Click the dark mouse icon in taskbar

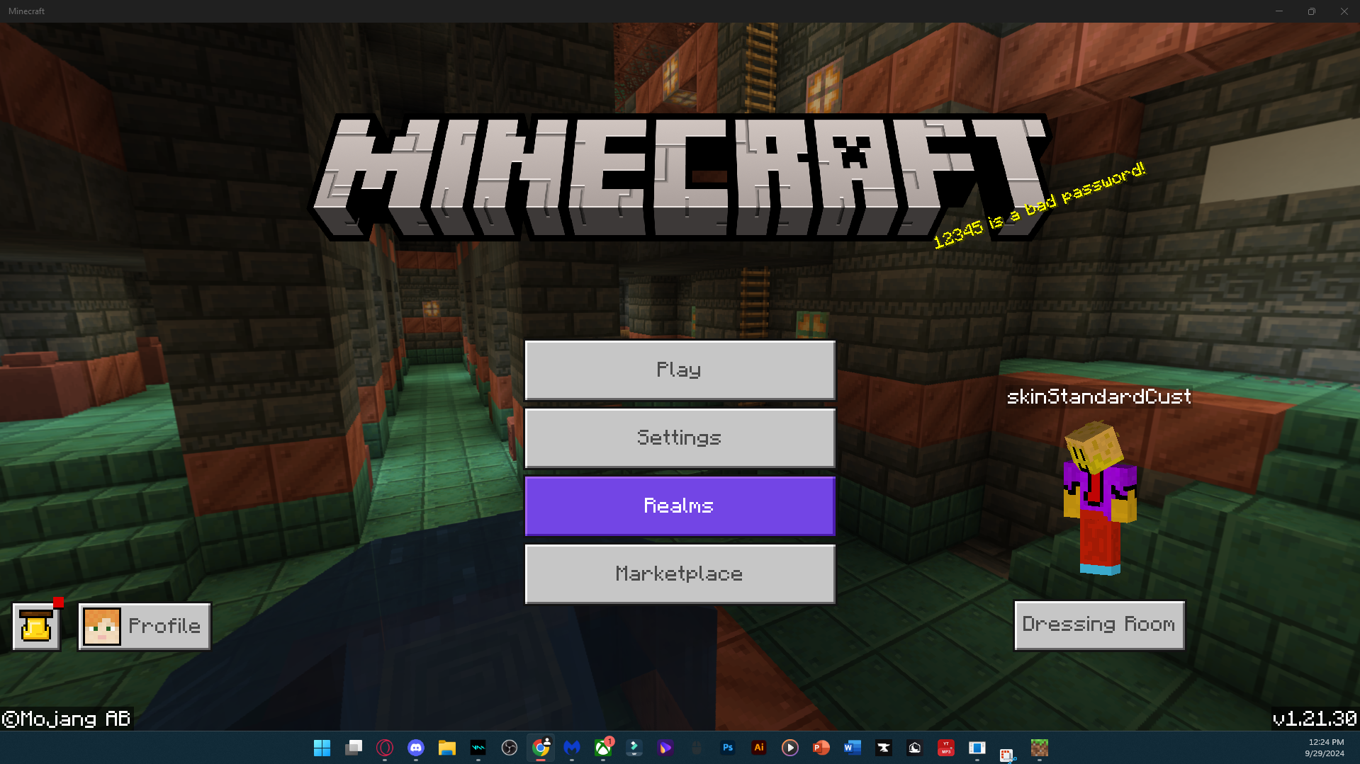coord(697,748)
